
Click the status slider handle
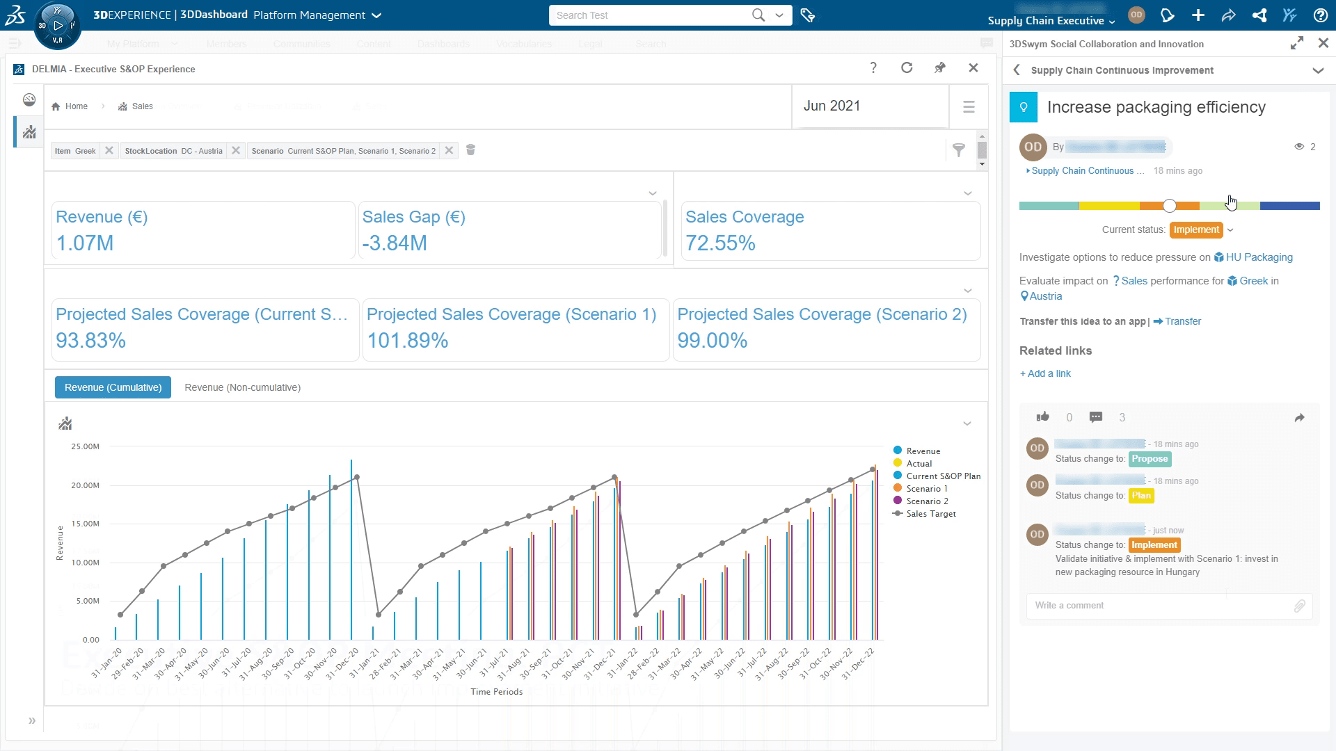(x=1170, y=206)
